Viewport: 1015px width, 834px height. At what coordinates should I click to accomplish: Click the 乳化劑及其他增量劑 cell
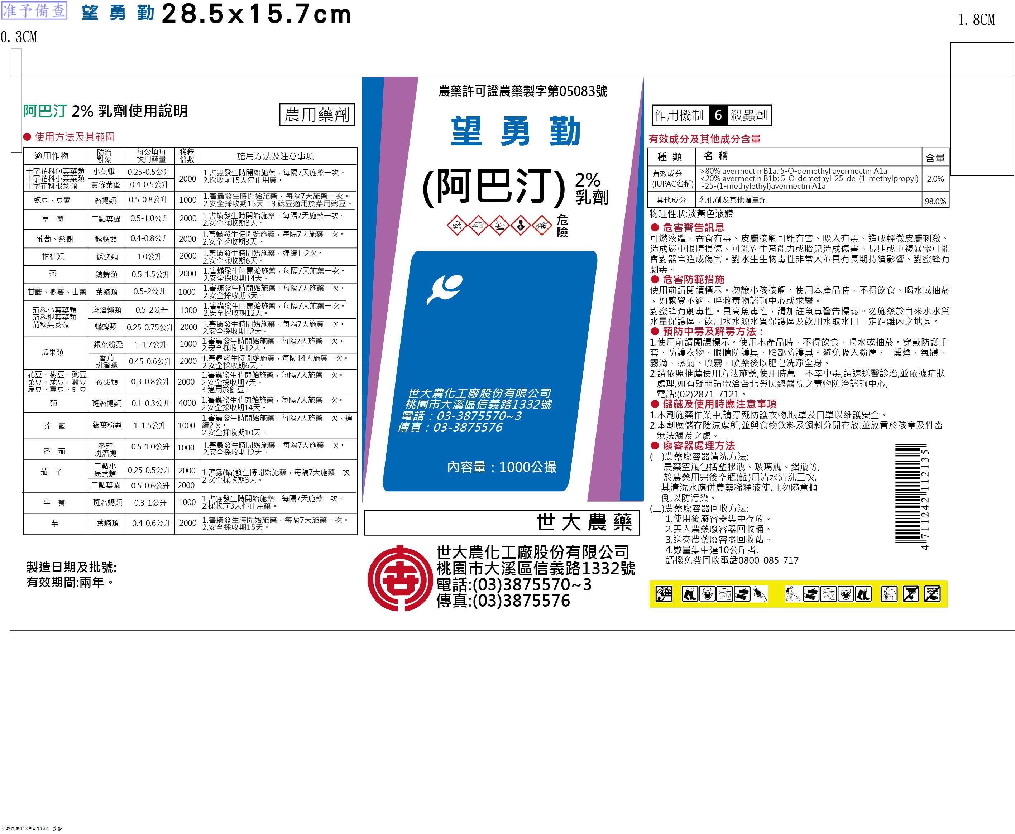click(x=733, y=200)
